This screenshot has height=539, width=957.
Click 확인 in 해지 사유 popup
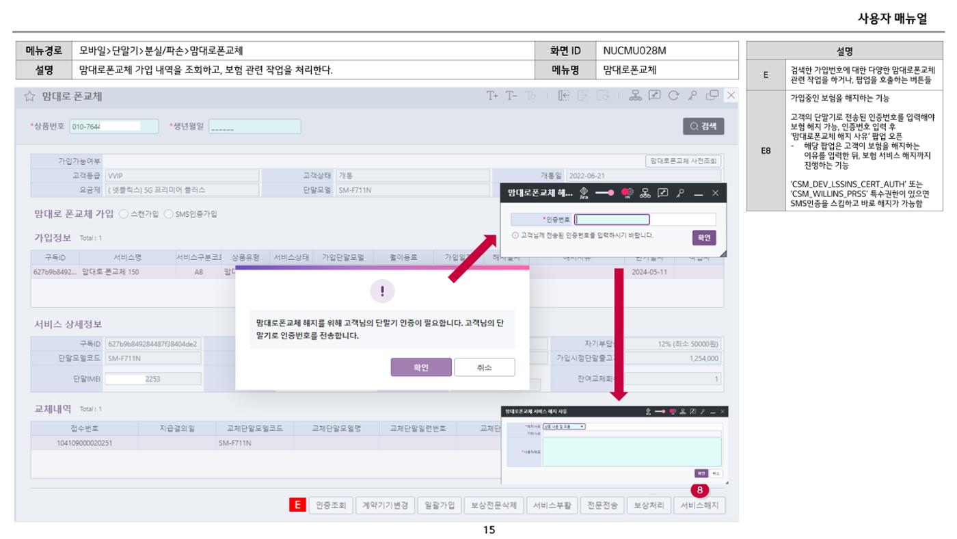click(x=701, y=473)
